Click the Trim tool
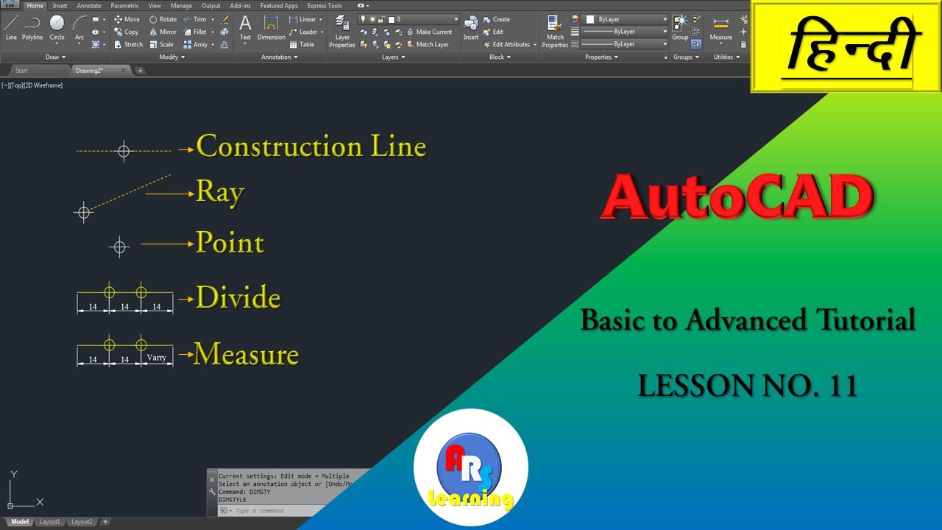The width and height of the screenshot is (942, 530). (x=195, y=20)
